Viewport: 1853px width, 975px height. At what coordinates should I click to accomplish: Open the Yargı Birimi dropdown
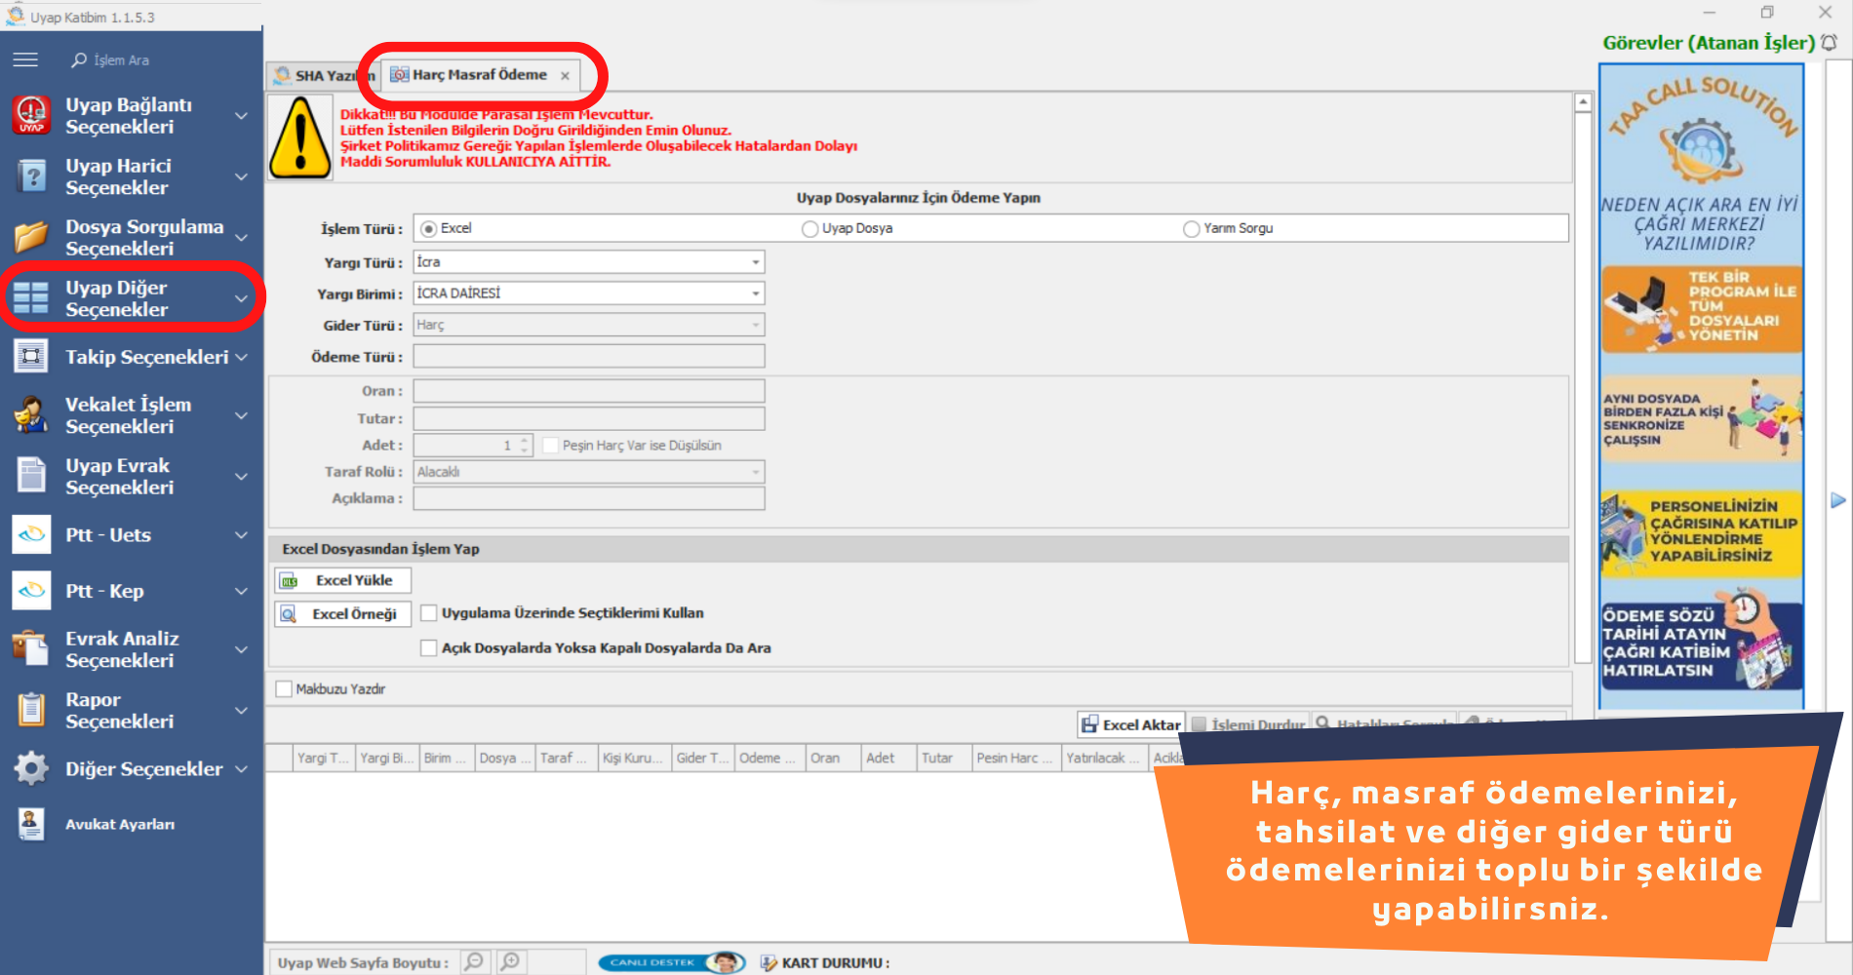click(755, 293)
